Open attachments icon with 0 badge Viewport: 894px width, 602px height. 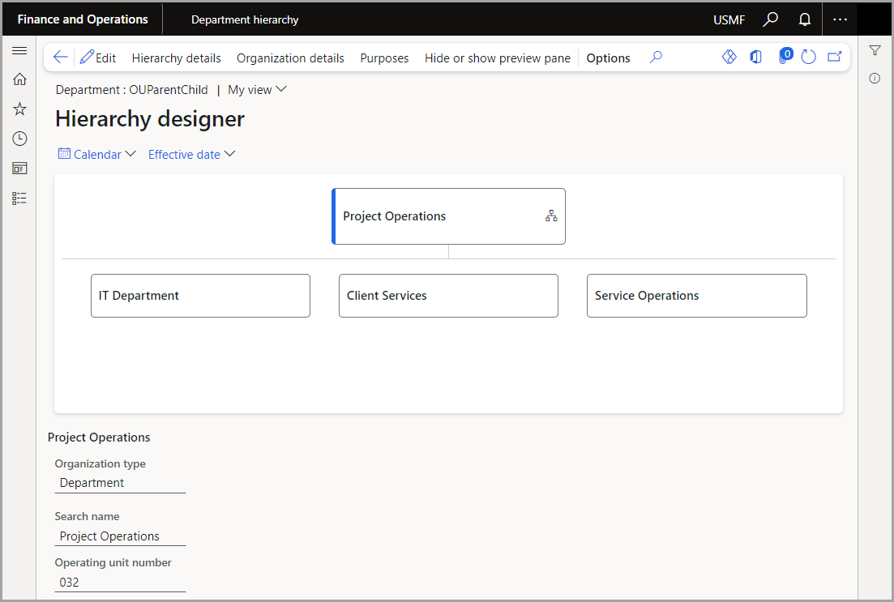(785, 57)
